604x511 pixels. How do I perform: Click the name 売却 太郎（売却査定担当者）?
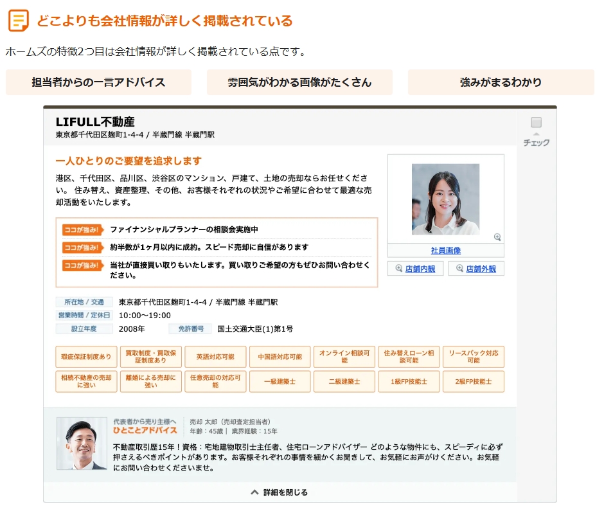pos(230,422)
